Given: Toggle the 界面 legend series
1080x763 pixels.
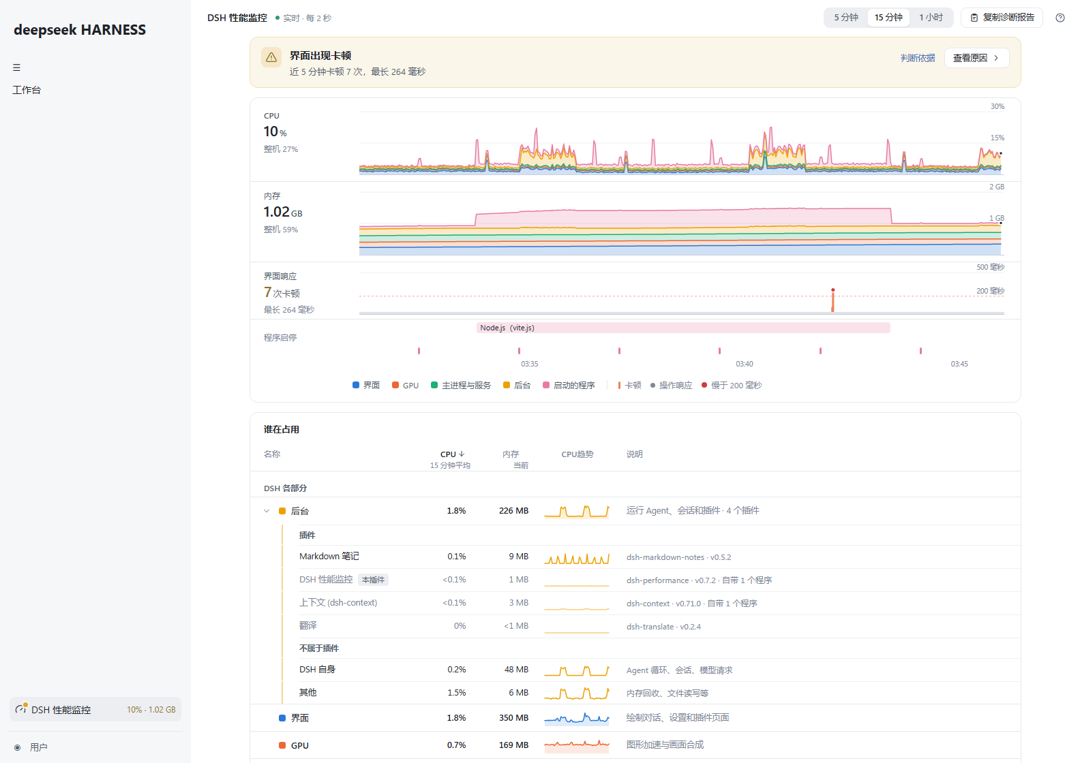Looking at the screenshot, I should 366,386.
